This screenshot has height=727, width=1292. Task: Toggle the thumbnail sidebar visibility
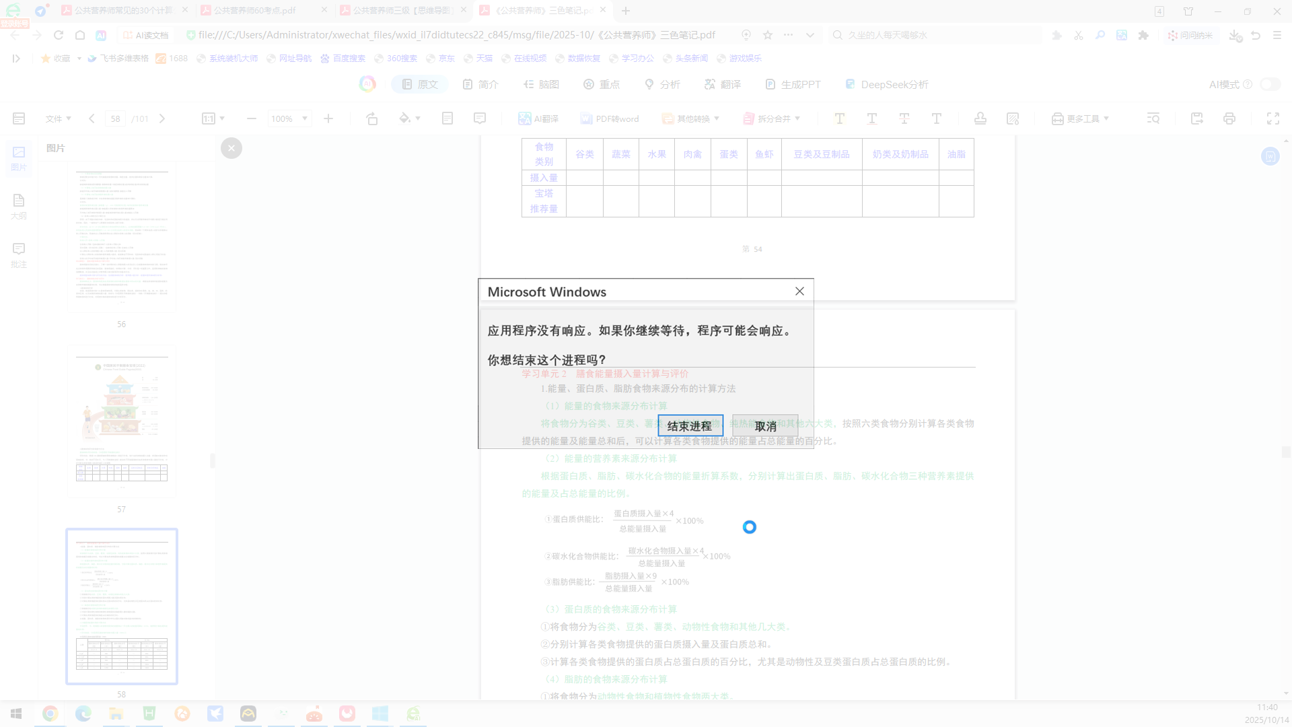(19, 118)
